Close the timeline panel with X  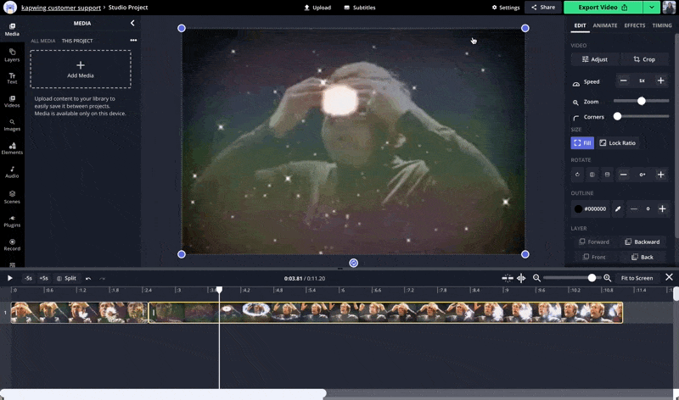point(669,277)
